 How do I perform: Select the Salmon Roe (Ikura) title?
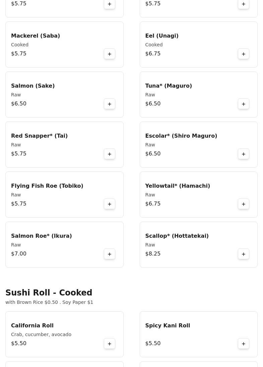pyautogui.click(x=41, y=236)
